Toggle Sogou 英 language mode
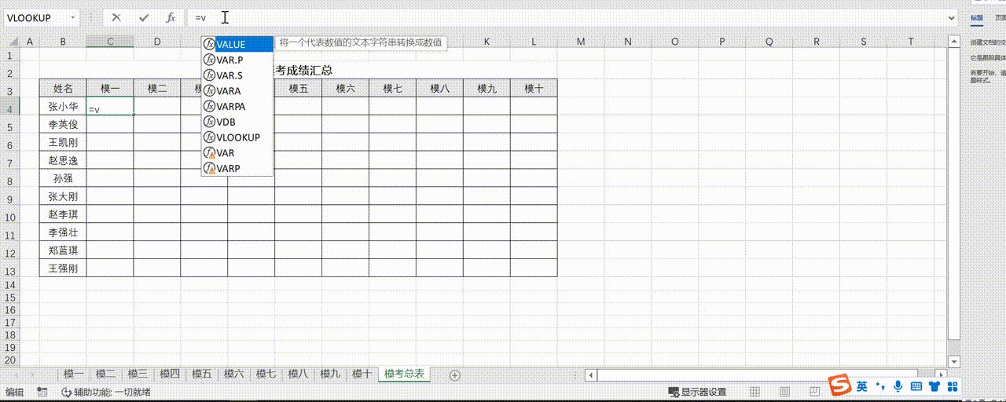The image size is (1006, 402). [862, 386]
